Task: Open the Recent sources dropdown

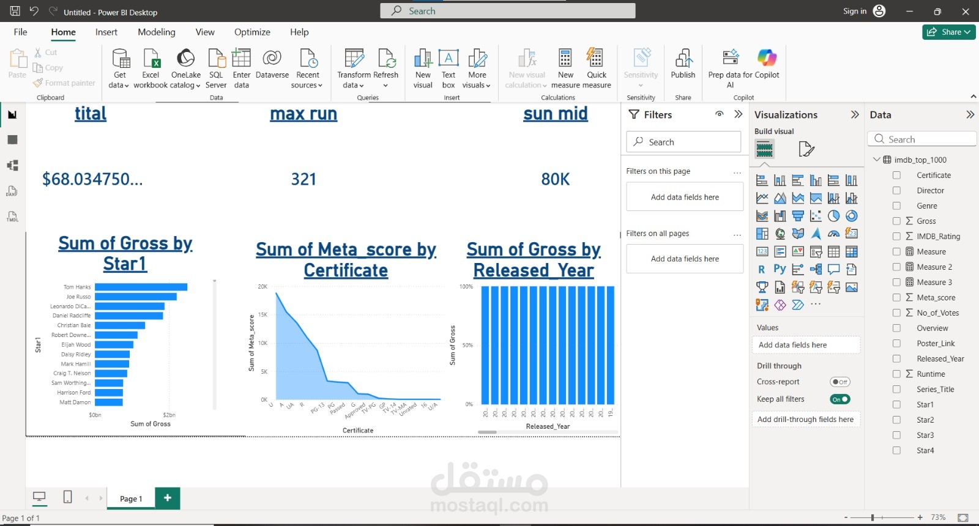Action: (307, 69)
